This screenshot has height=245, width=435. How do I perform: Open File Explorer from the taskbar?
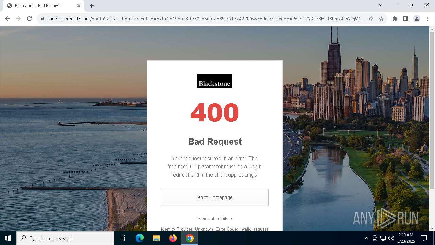pos(156,238)
